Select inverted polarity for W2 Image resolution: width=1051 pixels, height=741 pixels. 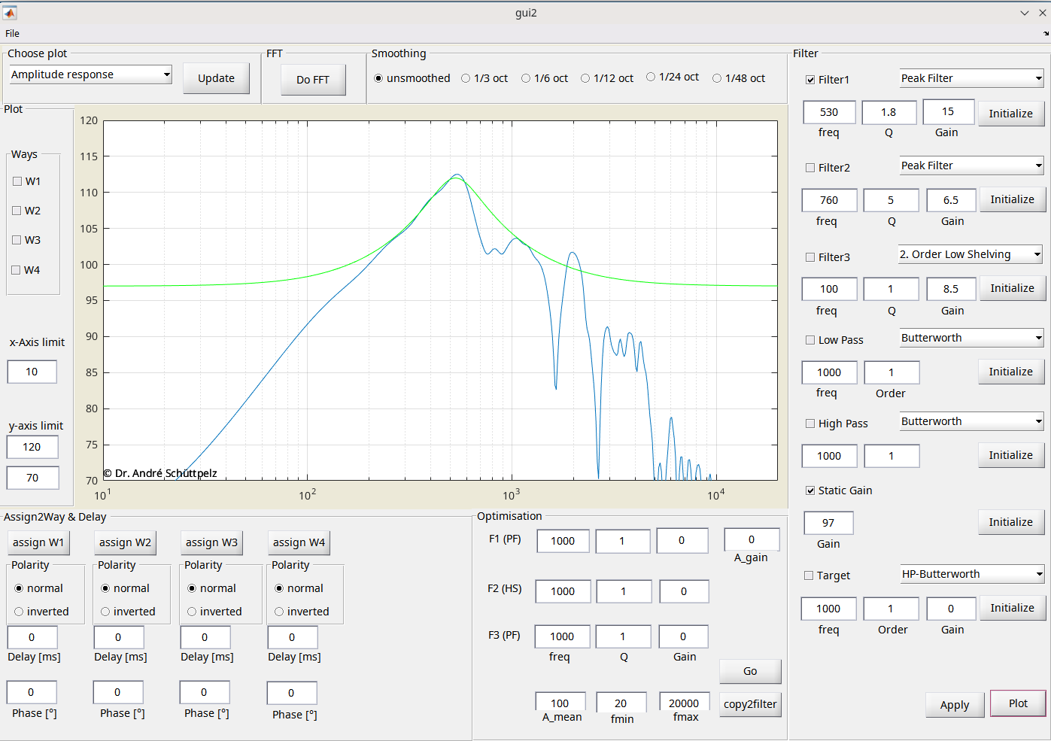pos(128,612)
